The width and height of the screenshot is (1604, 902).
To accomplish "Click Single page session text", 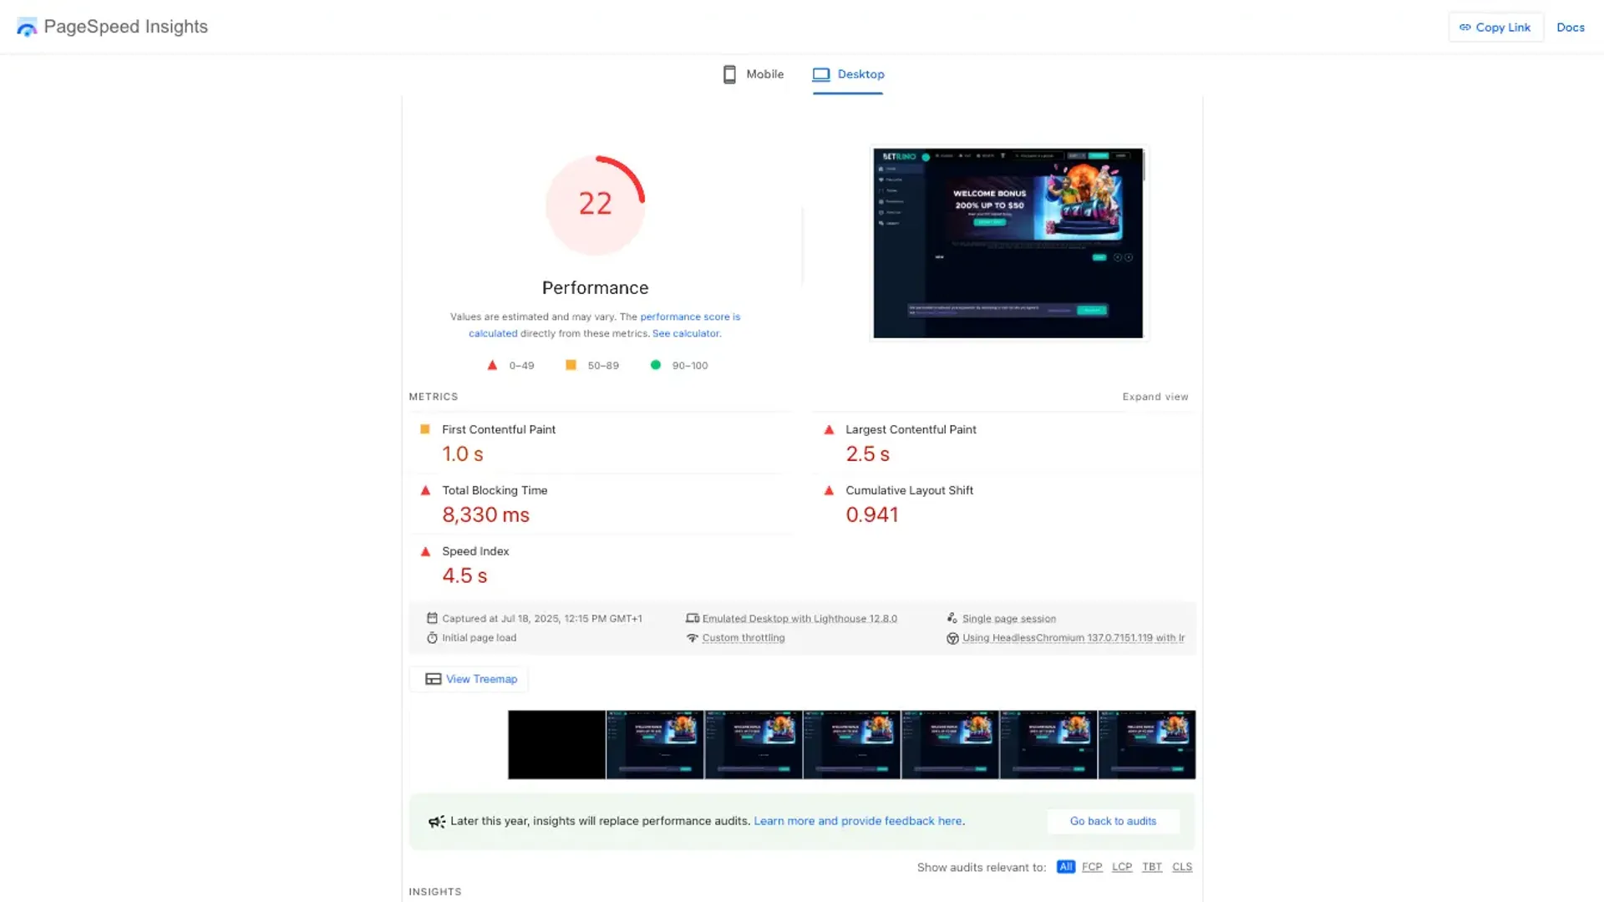I will click(x=1009, y=619).
